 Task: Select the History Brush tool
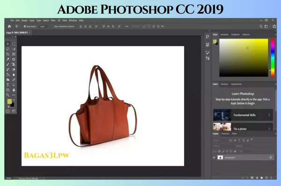click(x=7, y=69)
